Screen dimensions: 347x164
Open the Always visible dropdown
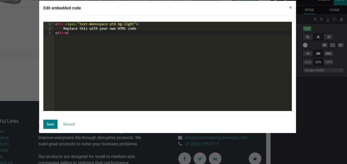[323, 70]
